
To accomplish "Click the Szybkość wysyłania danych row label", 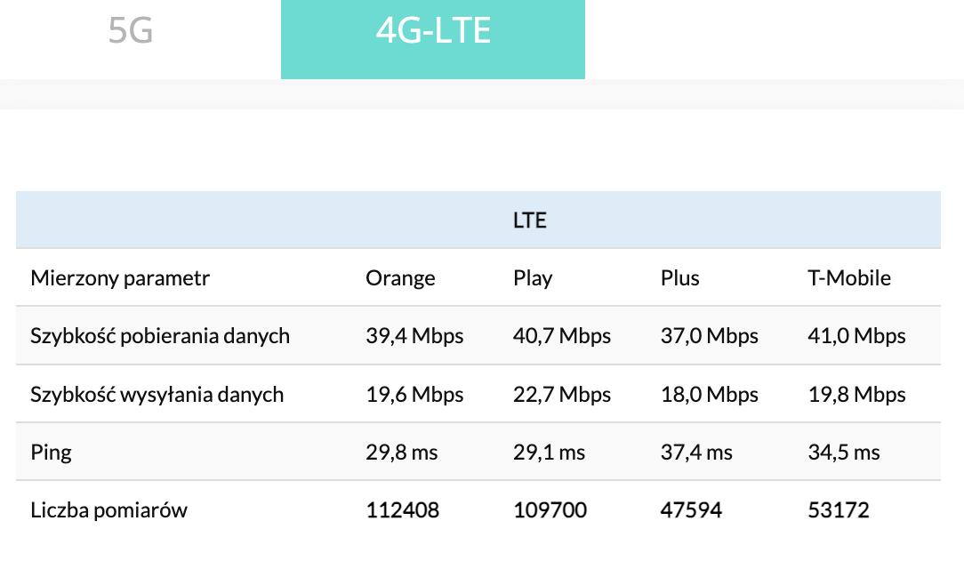I will (157, 395).
